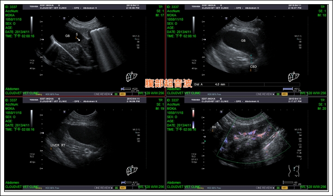Image resolution: width=333 pixels, height=196 pixels.
Task: Click the color Doppler velocity scale bar
Action: [191, 118]
